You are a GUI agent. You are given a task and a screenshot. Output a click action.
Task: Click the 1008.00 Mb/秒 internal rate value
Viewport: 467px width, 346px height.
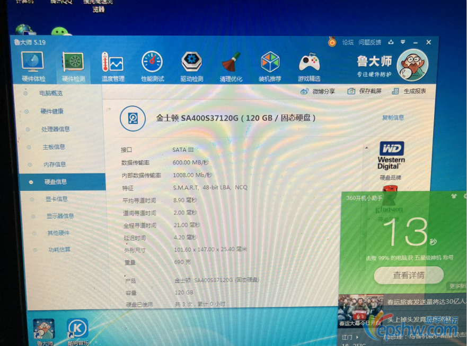coord(192,175)
